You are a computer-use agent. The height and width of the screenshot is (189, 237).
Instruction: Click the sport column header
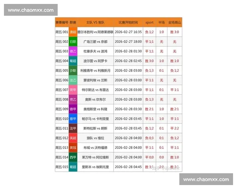[149, 22]
